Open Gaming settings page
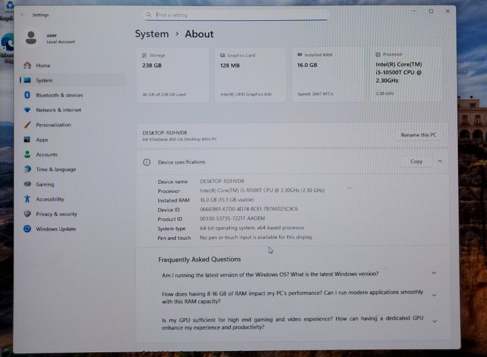This screenshot has width=487, height=357. (x=72, y=184)
